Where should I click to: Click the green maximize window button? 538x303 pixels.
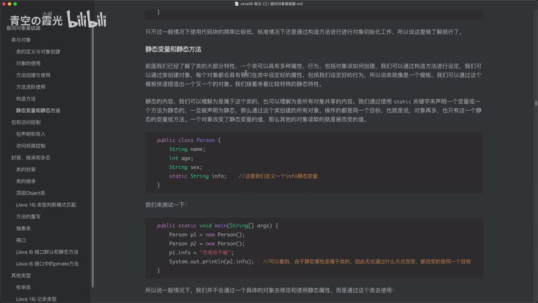coord(15,4)
